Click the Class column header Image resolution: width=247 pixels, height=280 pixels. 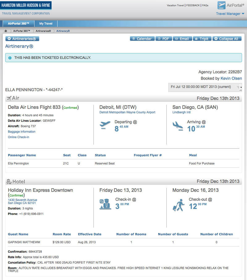(82, 155)
